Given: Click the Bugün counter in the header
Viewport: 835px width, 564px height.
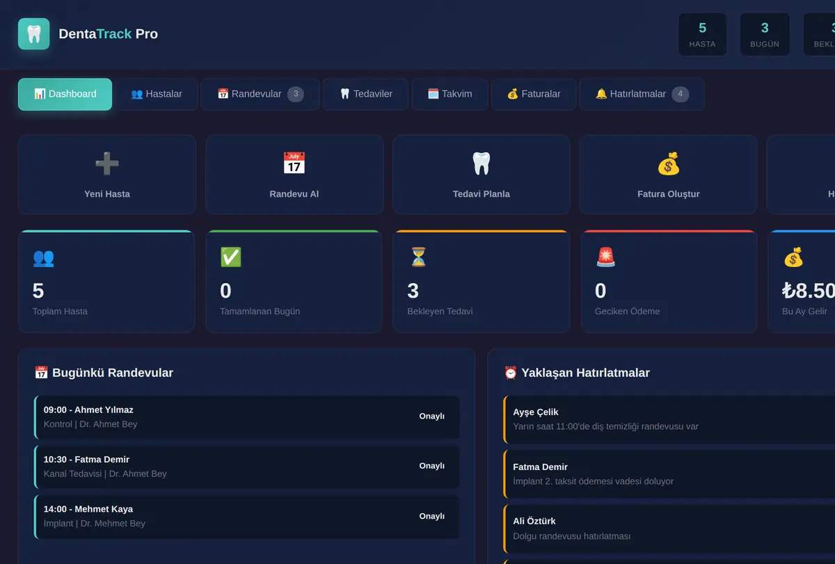Looking at the screenshot, I should point(765,34).
